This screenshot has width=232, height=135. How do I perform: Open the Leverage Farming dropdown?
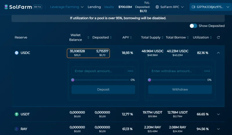pyautogui.click(x=67, y=7)
